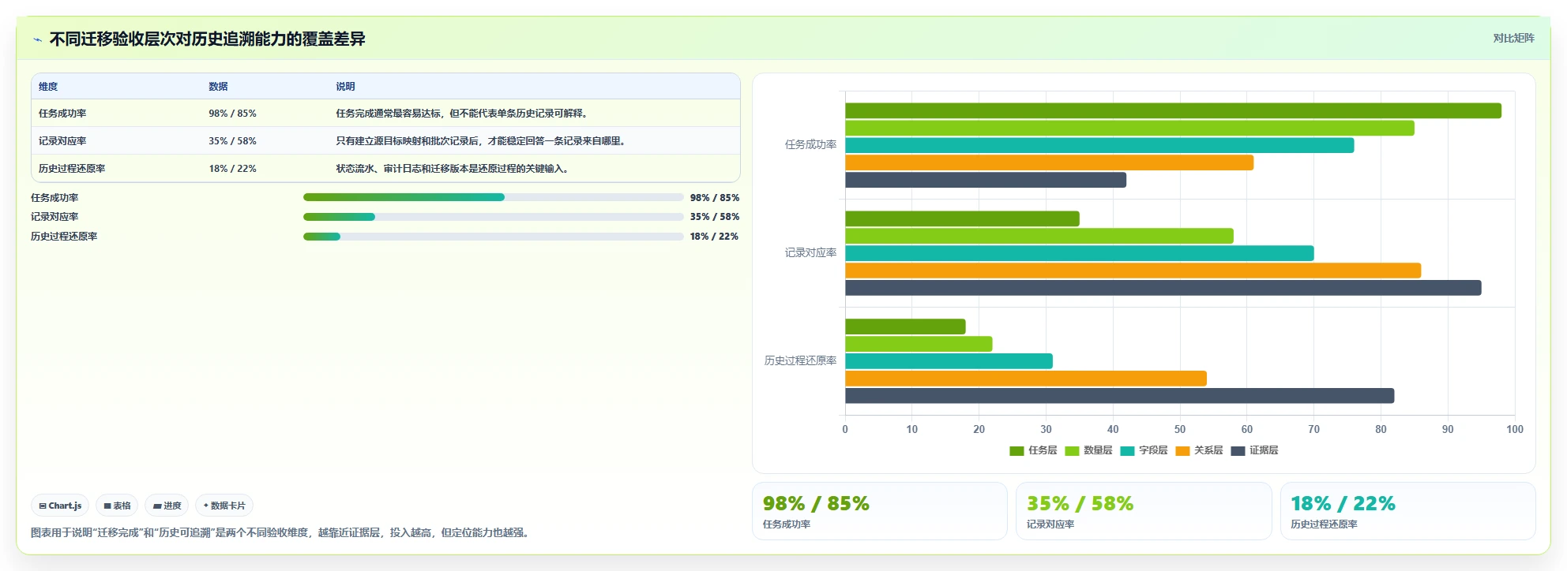Click the 50 tick on the chart axis
1567x571 pixels.
1180,429
